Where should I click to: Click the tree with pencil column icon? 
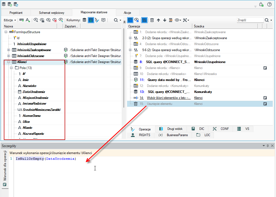click(x=97, y=20)
